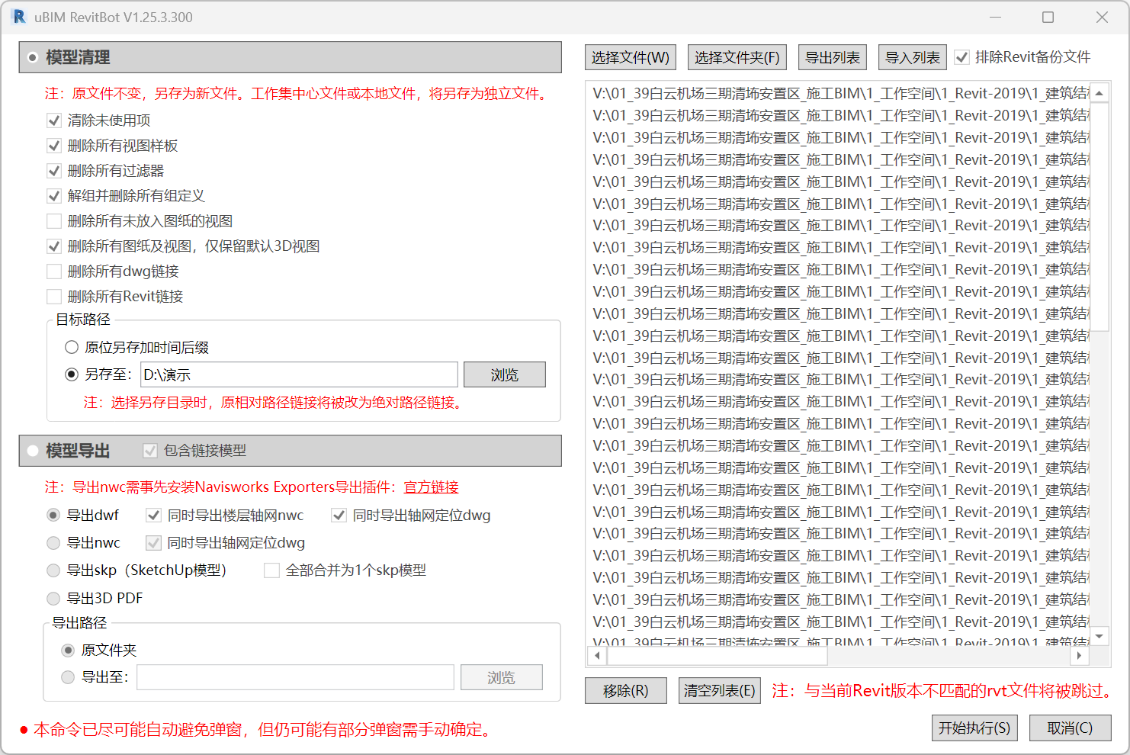Select the 模型导出 mode radio button
The width and height of the screenshot is (1130, 755).
(x=32, y=451)
